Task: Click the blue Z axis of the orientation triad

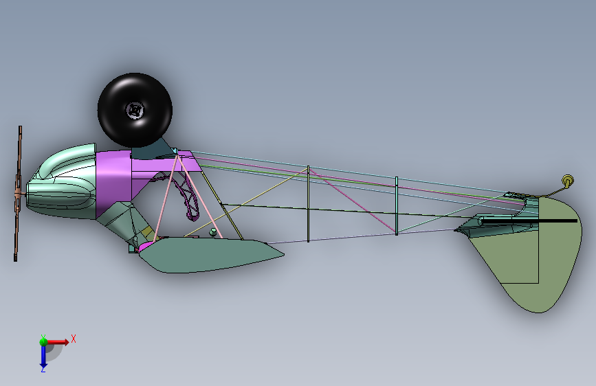Action: pyautogui.click(x=43, y=356)
